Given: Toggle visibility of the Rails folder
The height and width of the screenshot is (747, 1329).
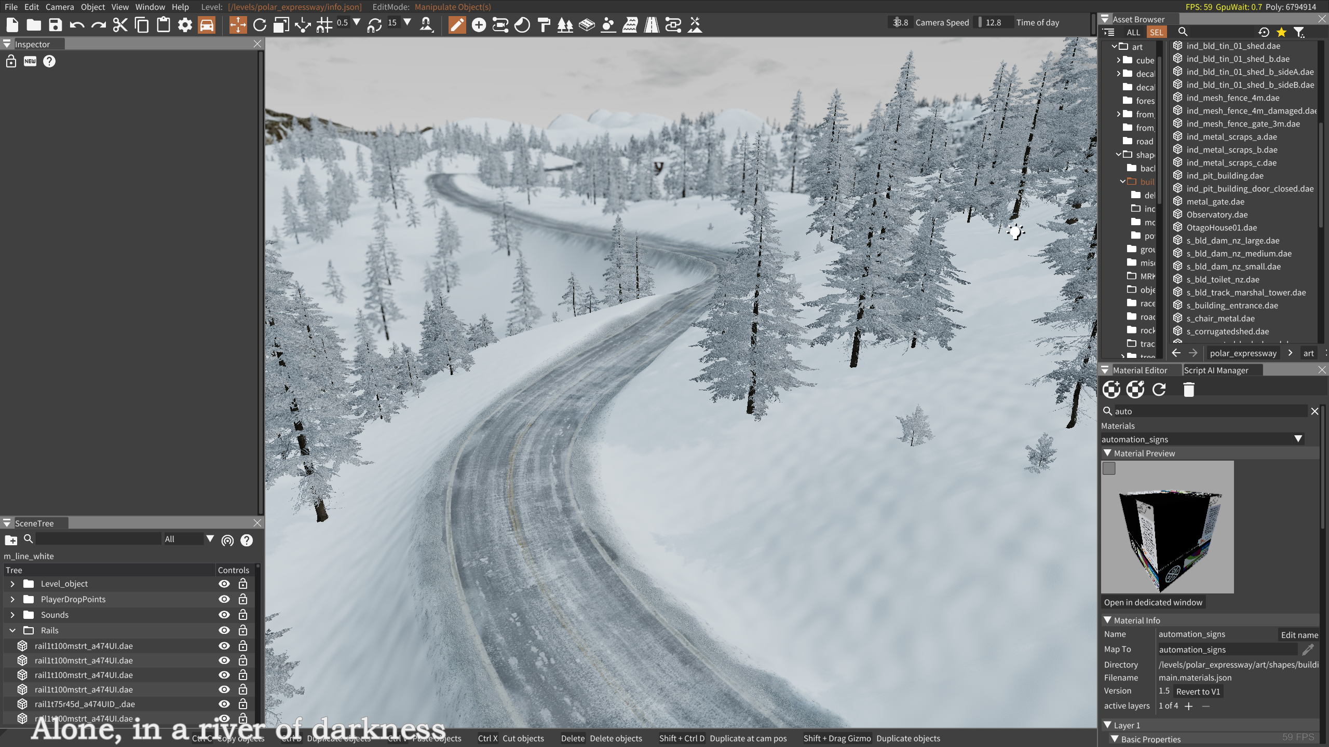Looking at the screenshot, I should click(x=224, y=630).
